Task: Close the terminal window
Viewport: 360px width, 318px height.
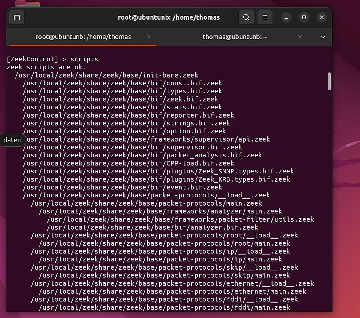Action: tap(322, 17)
